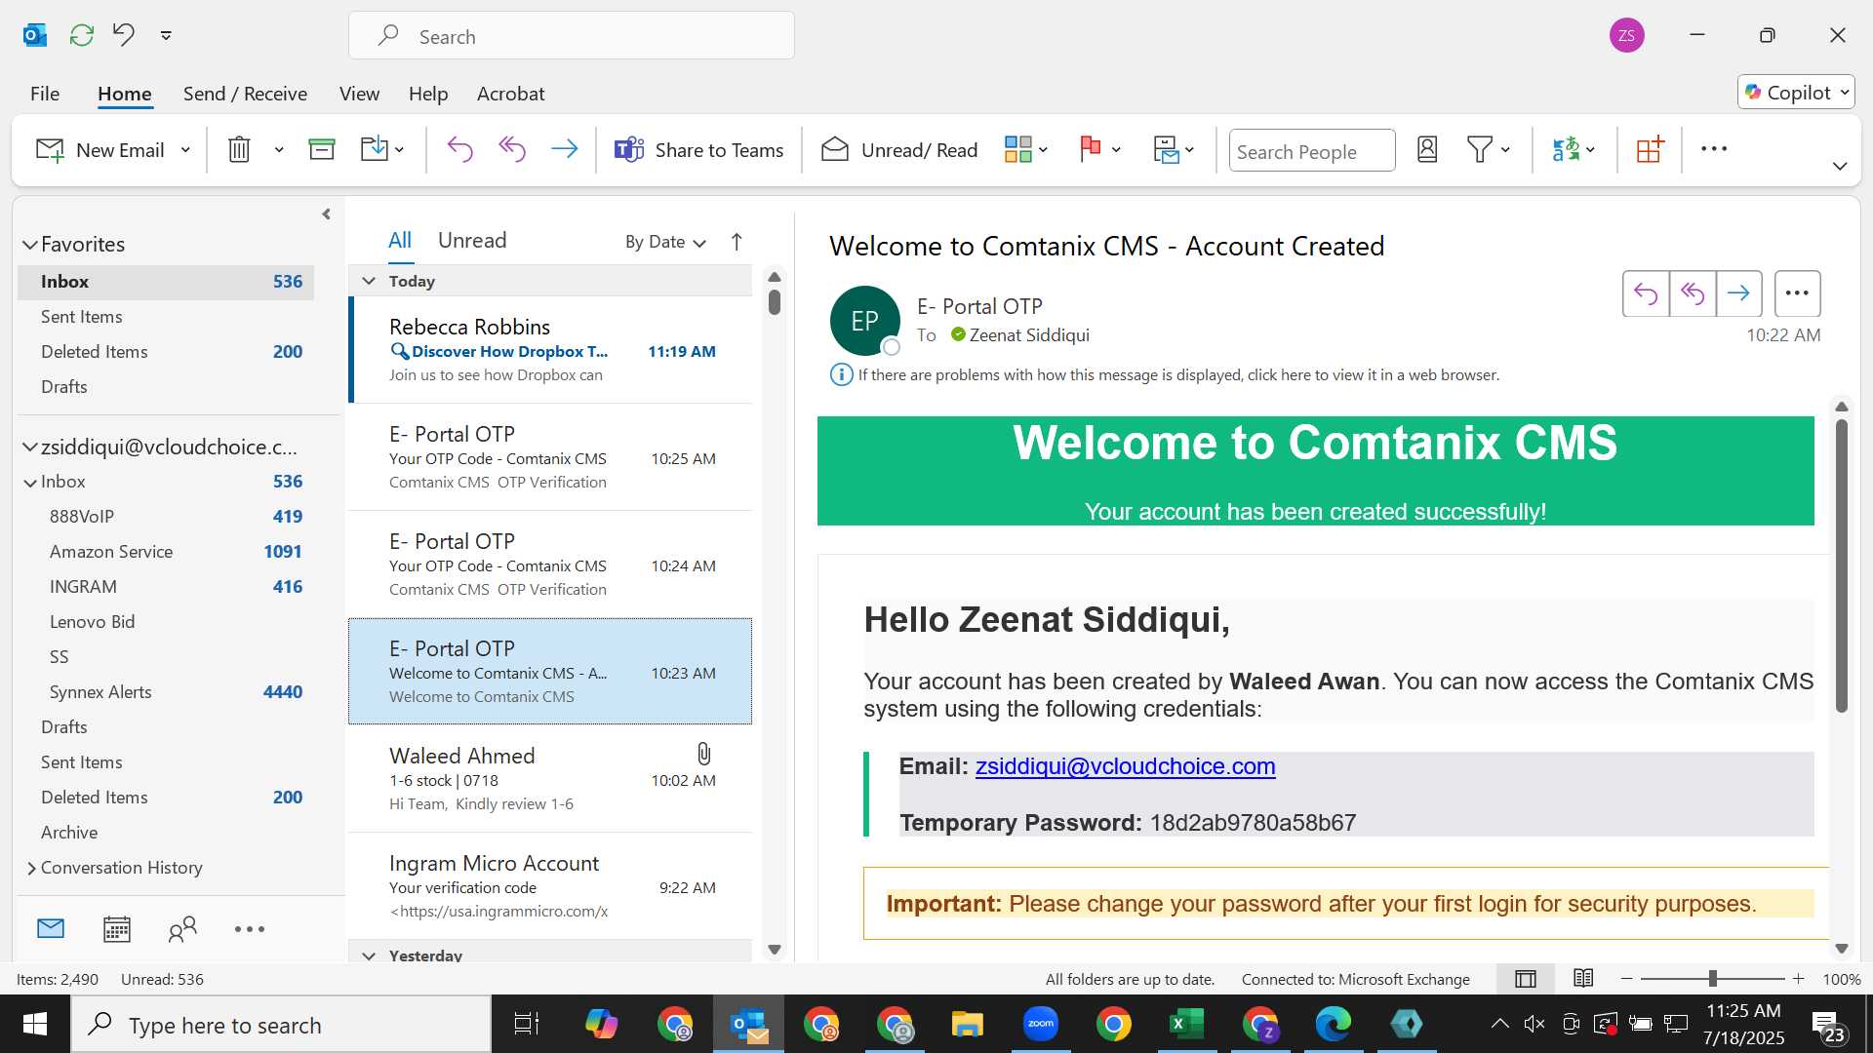Click the top Search box
The image size is (1873, 1053).
(x=572, y=36)
